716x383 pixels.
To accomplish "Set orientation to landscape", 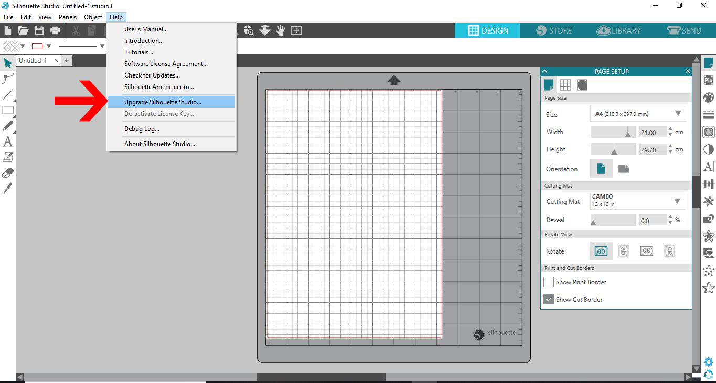I will click(624, 169).
